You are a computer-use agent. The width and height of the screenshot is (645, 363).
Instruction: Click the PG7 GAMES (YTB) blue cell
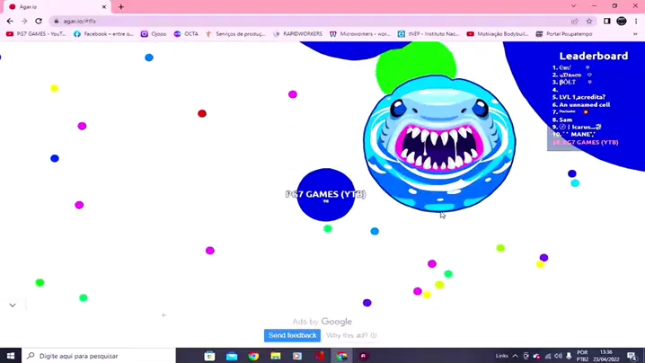pos(325,195)
